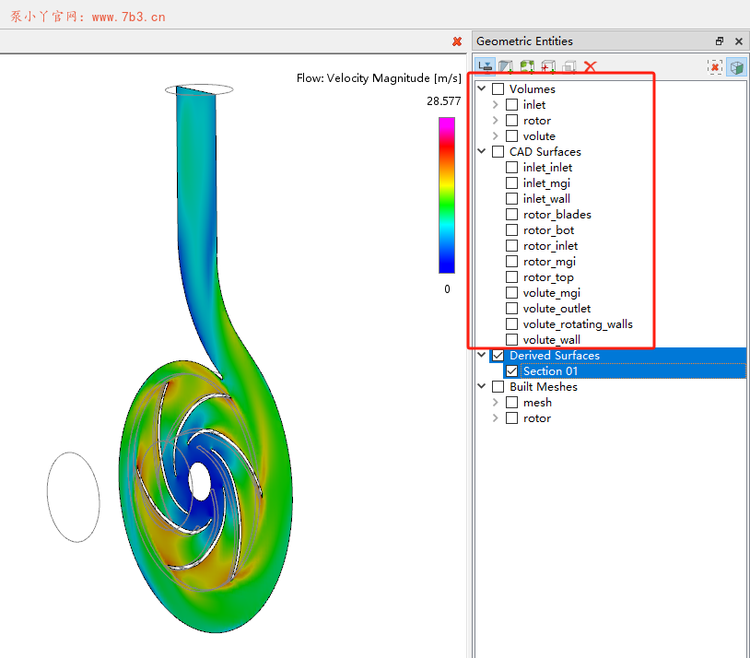Click the add iso-surface icon with green patches
750x658 pixels.
[x=527, y=66]
